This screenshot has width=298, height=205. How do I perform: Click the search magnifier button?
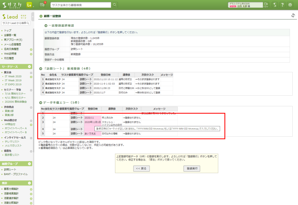pos(114,5)
